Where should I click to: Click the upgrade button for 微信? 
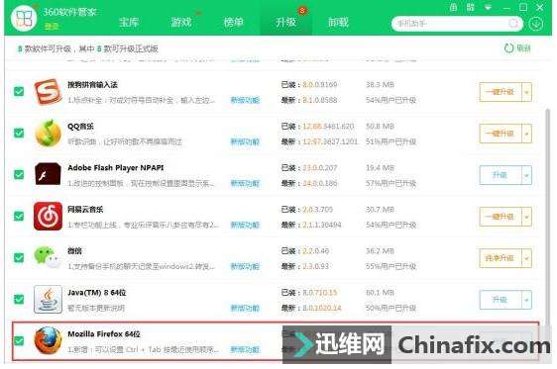[x=501, y=258]
